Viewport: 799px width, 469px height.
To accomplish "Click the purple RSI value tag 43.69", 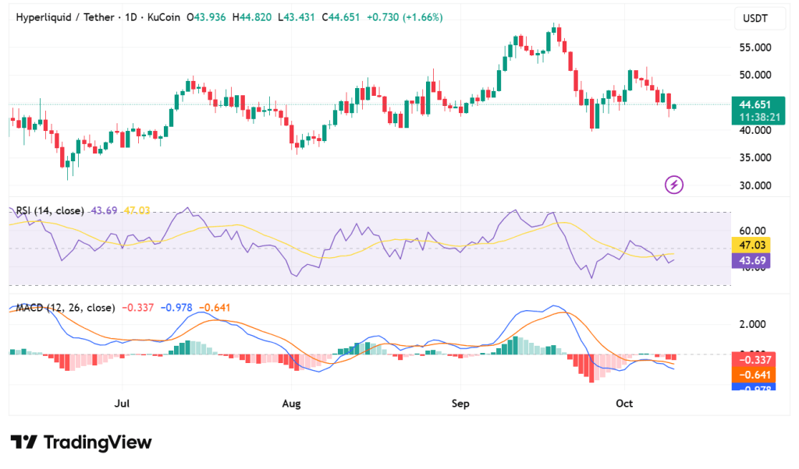I will click(x=751, y=260).
